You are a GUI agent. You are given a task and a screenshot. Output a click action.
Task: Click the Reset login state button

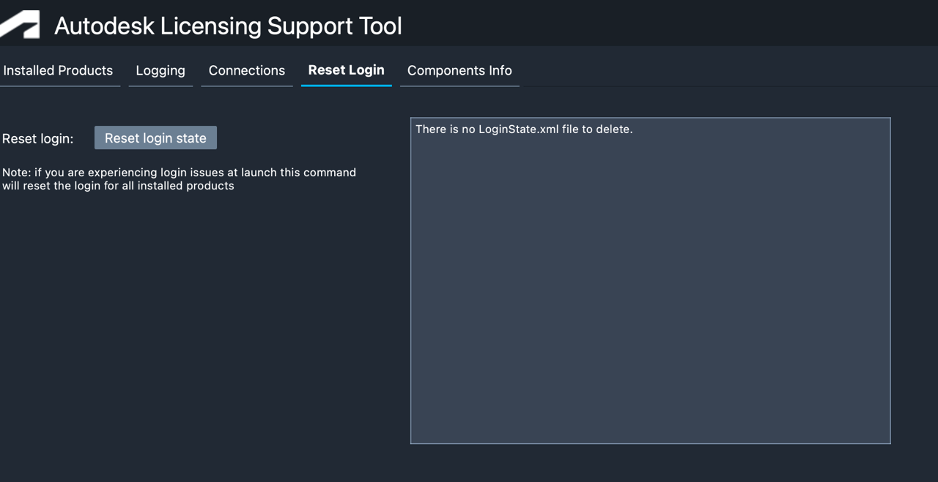tap(155, 138)
